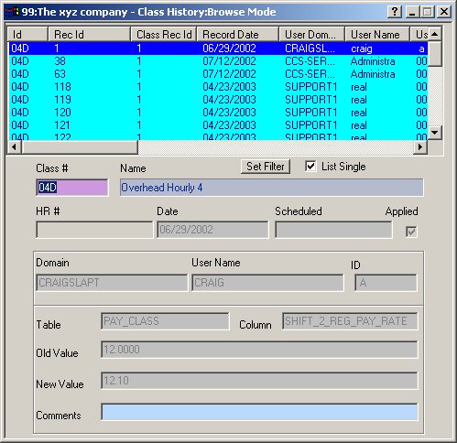Click the Rec Id column header
457x443 pixels.
click(x=89, y=34)
